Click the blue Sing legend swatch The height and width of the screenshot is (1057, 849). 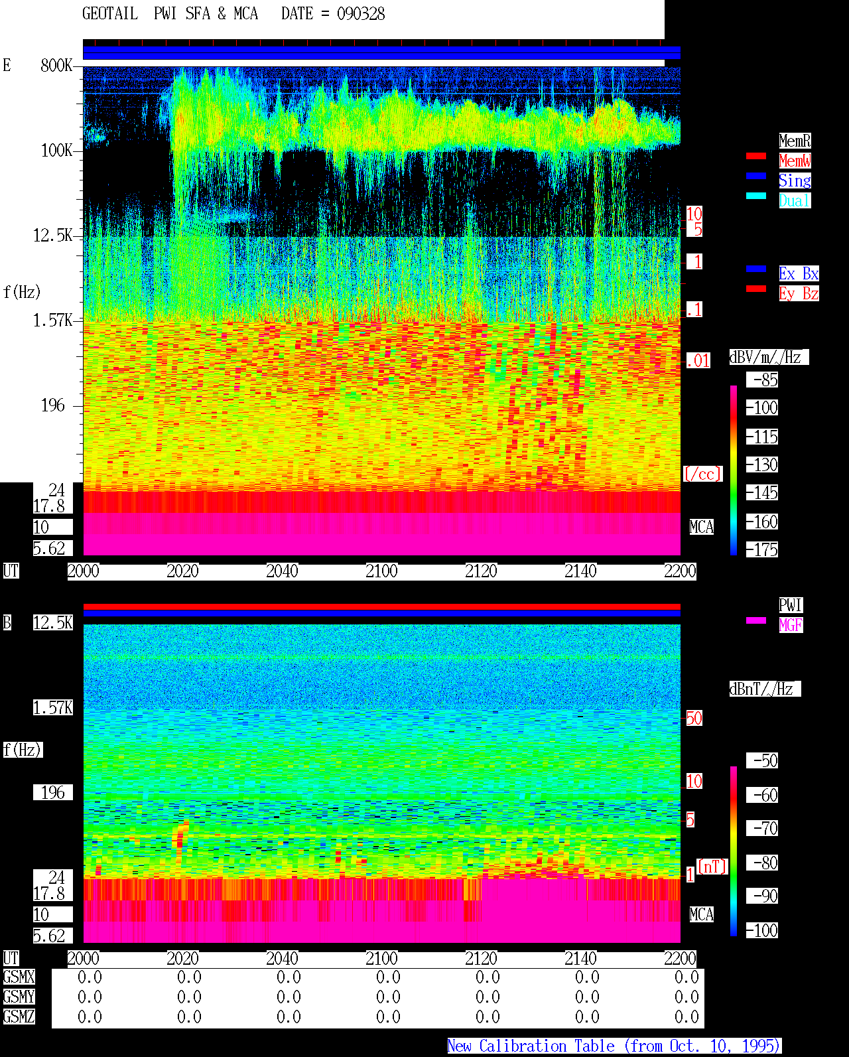coord(756,176)
